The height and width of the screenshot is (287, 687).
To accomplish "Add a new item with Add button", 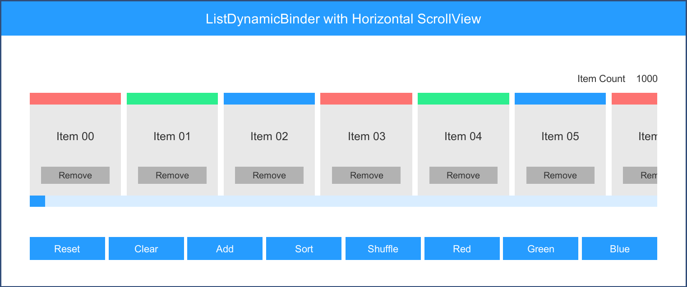I will (225, 249).
